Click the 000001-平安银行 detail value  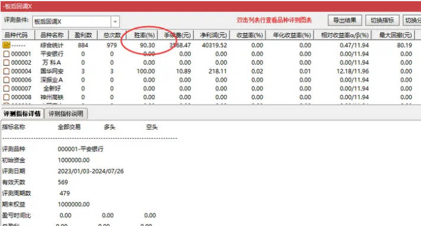(x=81, y=149)
